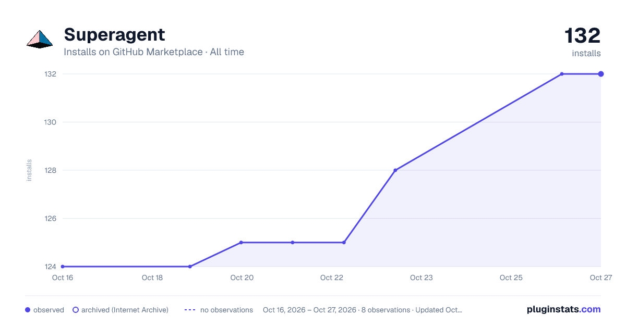Click the y-axis label 126
626x328 pixels.
[x=50, y=219]
